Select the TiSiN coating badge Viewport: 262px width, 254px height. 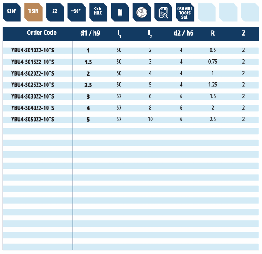[34, 11]
